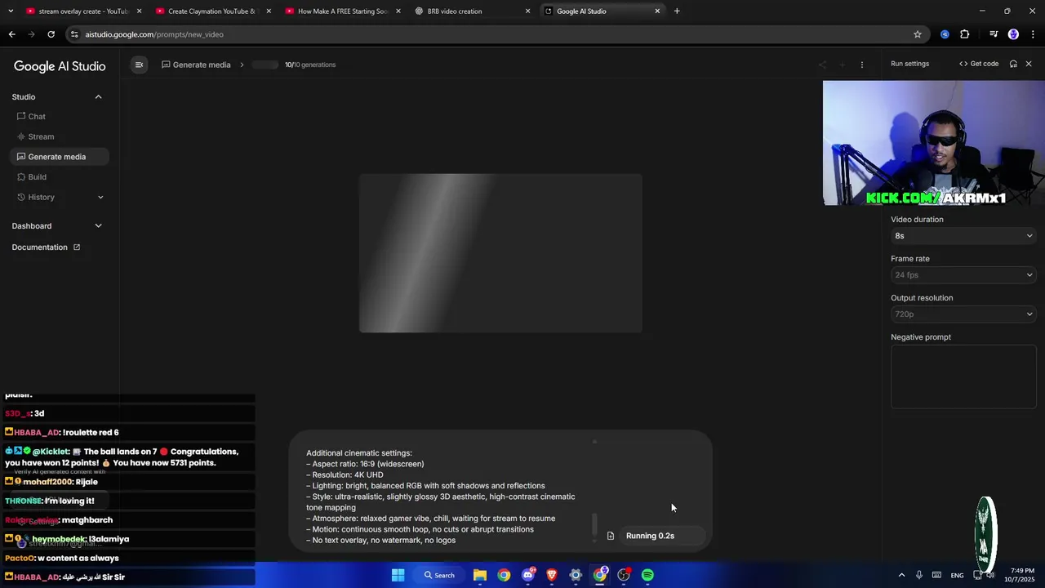Click the generating video preview placeholder
Screen dimensions: 1045x588
tap(500, 253)
